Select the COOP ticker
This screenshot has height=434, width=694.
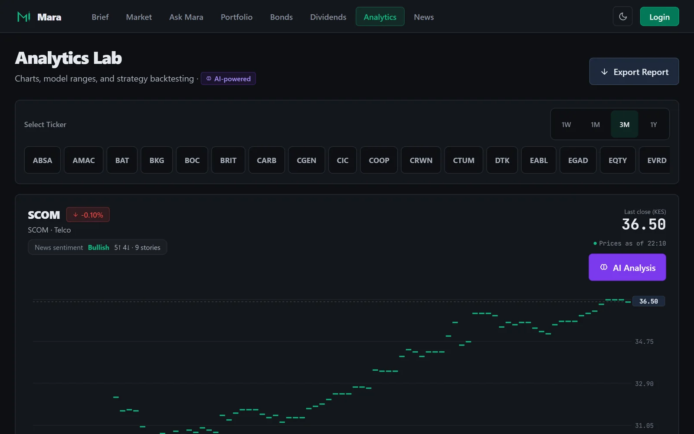tap(379, 160)
